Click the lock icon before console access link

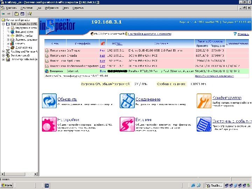pos(126,34)
